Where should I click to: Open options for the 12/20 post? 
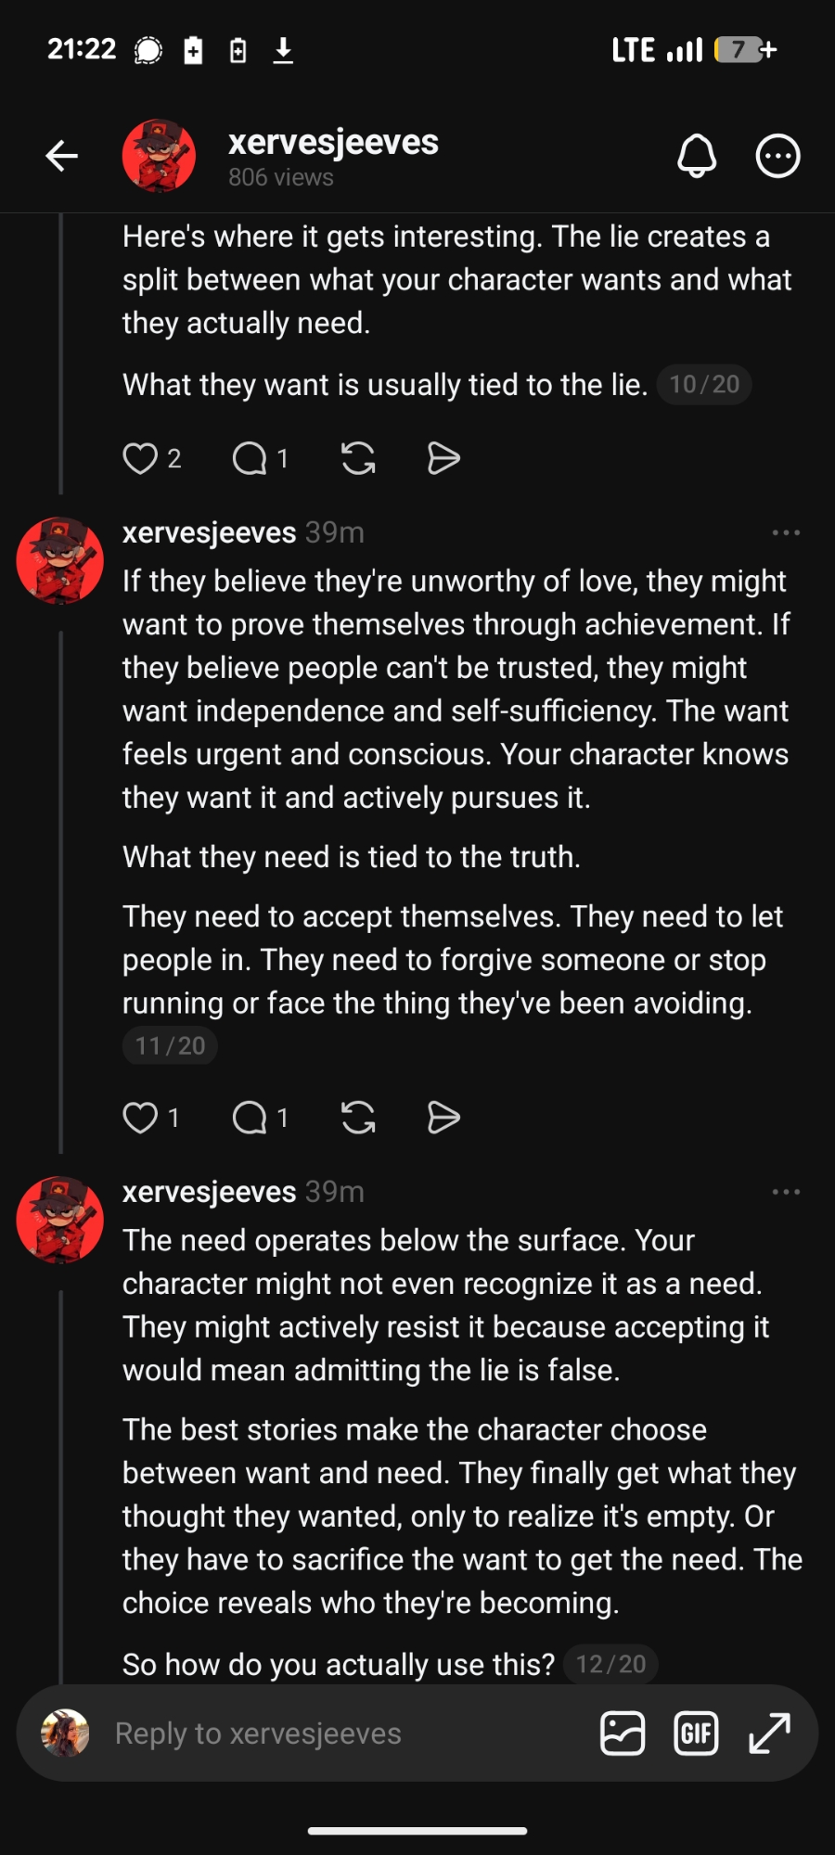point(786,1192)
